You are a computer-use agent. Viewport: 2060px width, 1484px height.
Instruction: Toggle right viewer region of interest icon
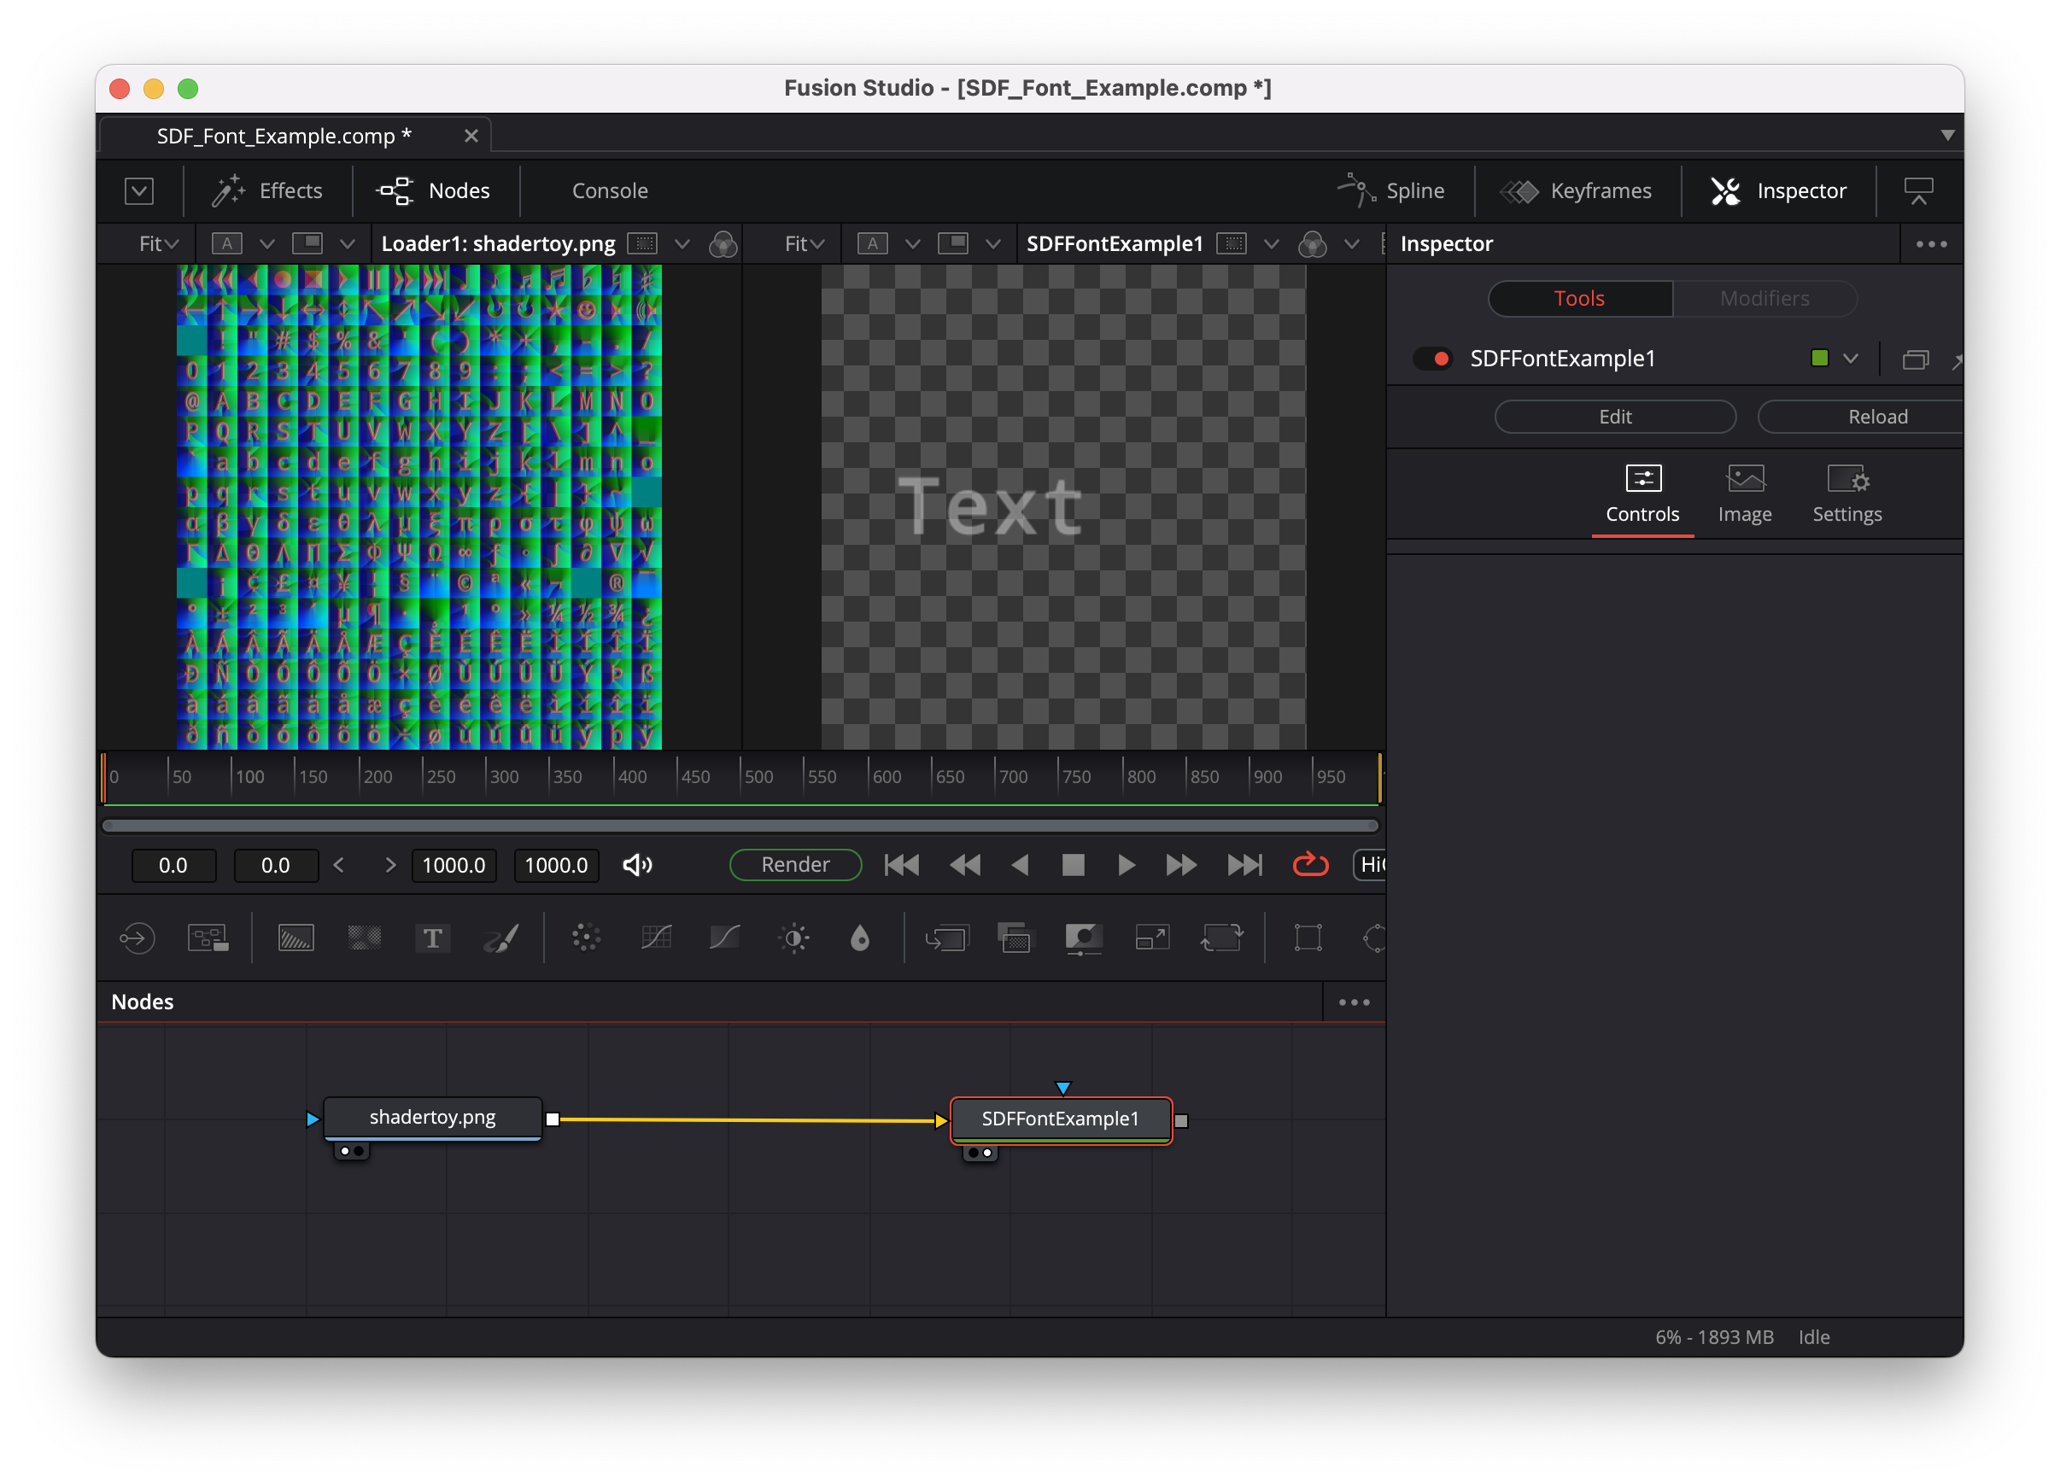pyautogui.click(x=1232, y=243)
